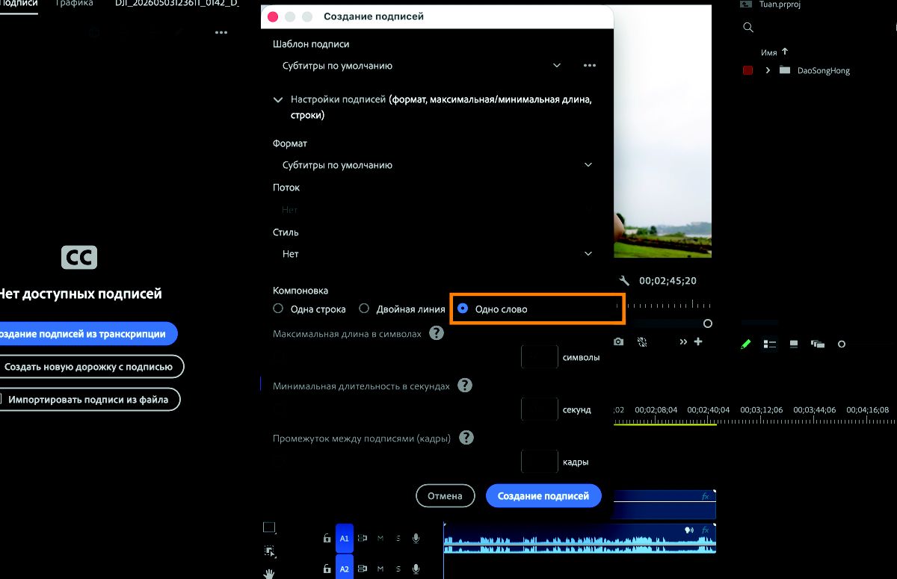Click the green pencil icon in project panel

click(745, 344)
